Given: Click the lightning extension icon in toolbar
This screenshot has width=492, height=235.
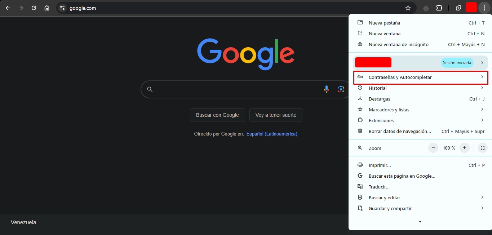Looking at the screenshot, I should click(458, 8).
